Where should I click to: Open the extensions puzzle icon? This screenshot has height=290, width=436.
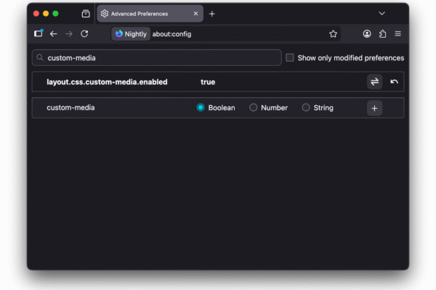click(x=383, y=34)
